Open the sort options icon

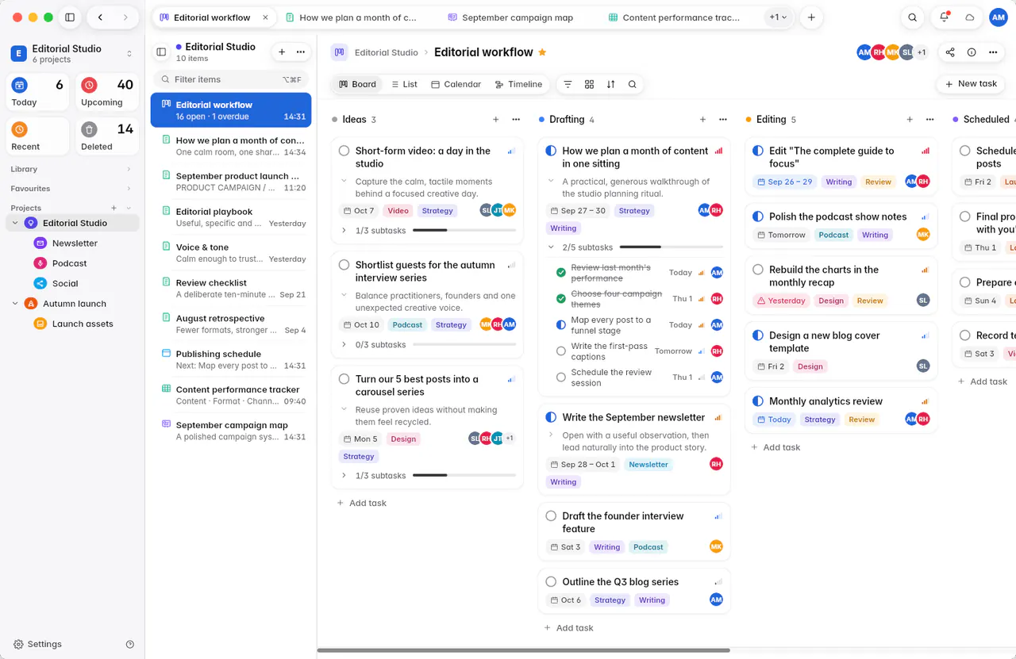[x=610, y=84]
